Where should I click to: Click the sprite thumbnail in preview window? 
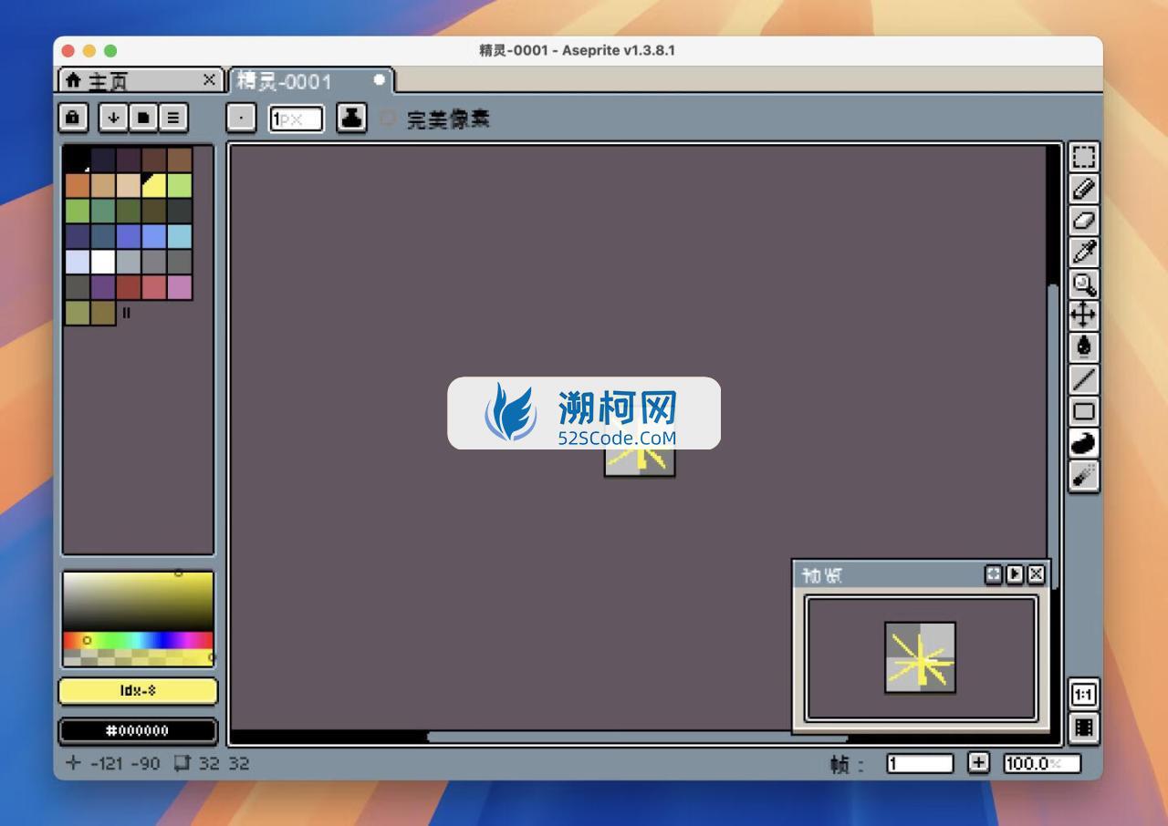click(920, 657)
